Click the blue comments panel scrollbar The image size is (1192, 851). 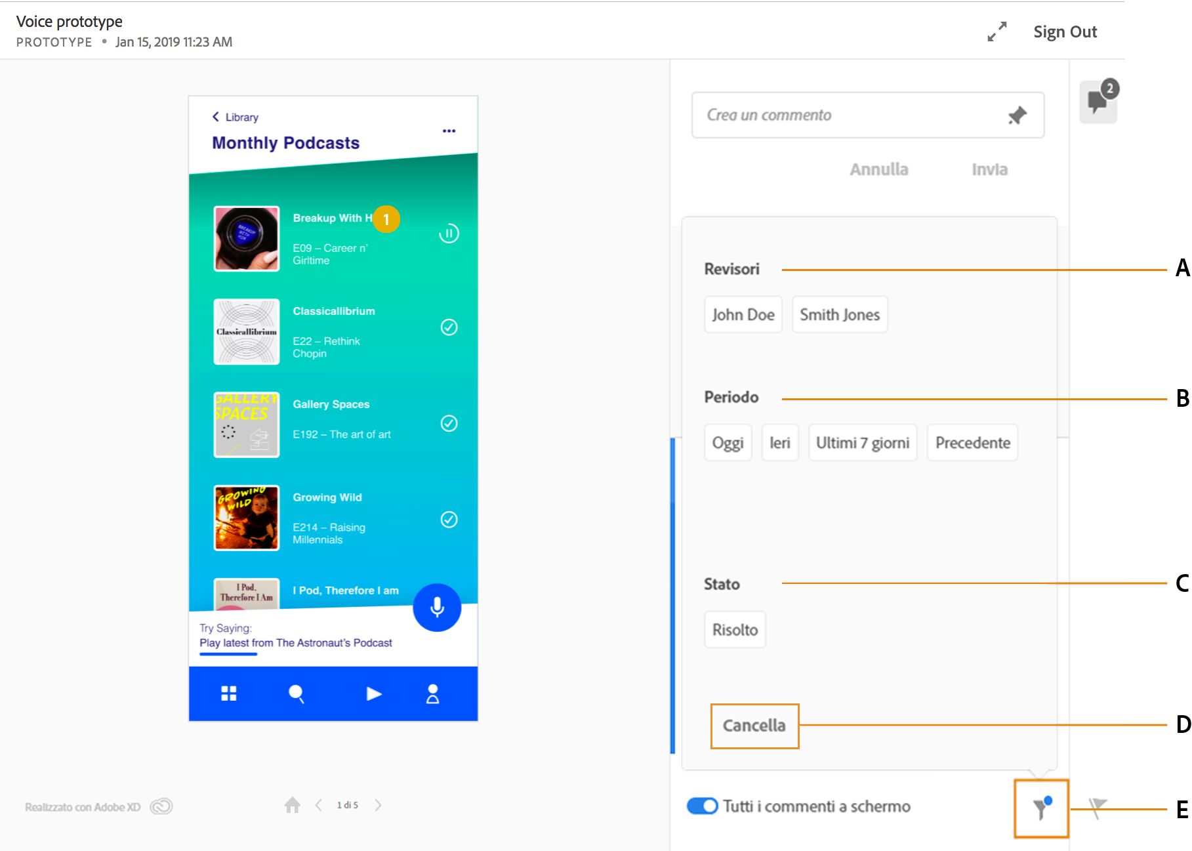click(x=672, y=596)
